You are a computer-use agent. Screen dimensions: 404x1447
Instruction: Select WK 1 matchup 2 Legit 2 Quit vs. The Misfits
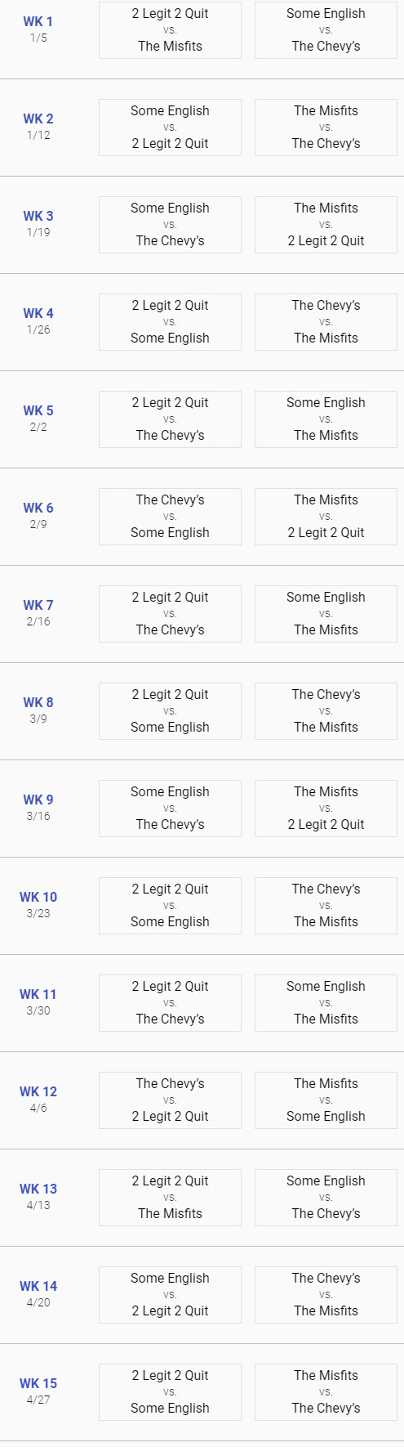[x=170, y=29]
